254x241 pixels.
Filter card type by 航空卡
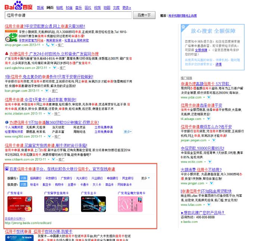pos(47,185)
